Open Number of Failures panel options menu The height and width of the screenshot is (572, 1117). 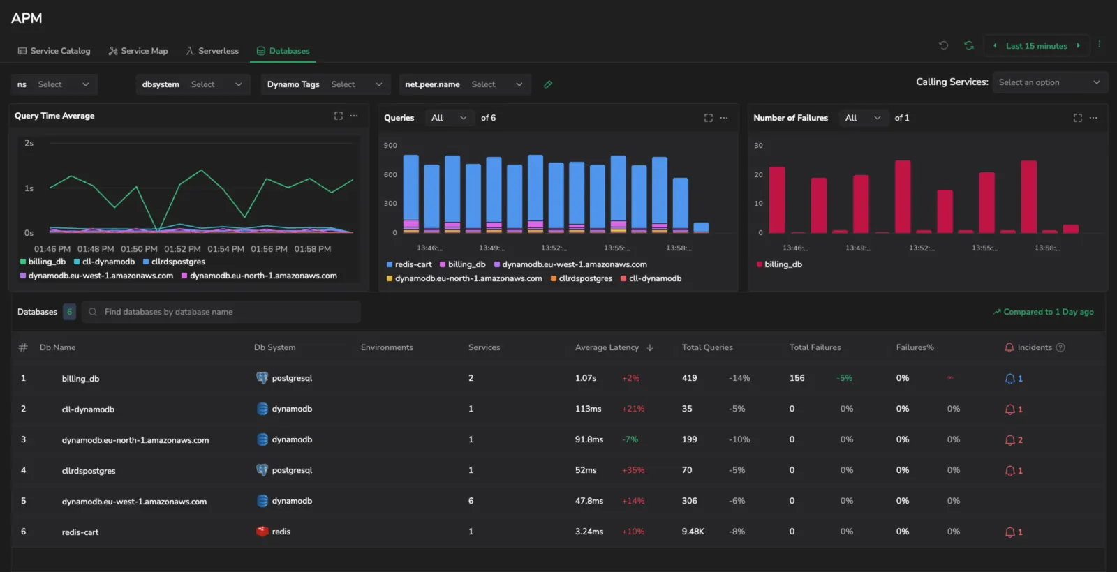[x=1093, y=118]
